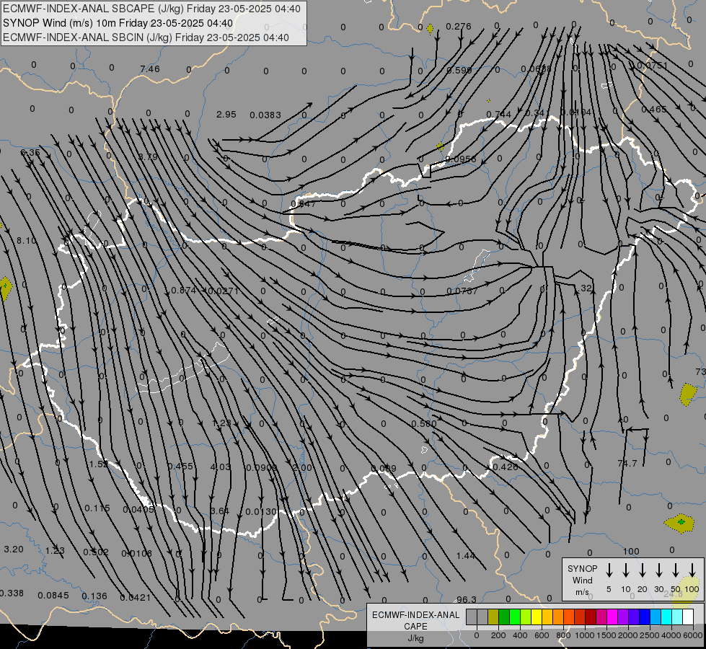Click the 4.03 value on the map

(221, 467)
